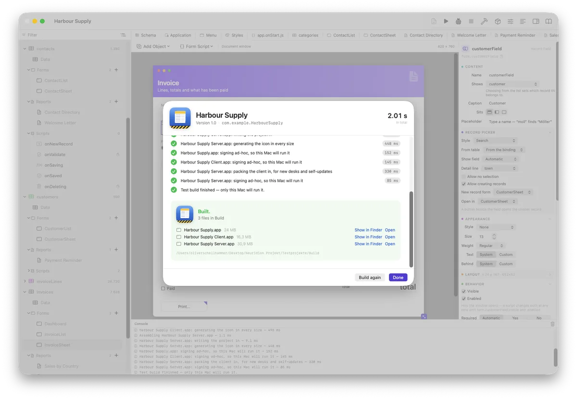Open the Add Object dropdown

point(153,47)
